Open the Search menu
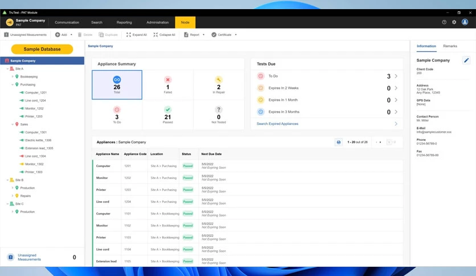 (x=97, y=22)
